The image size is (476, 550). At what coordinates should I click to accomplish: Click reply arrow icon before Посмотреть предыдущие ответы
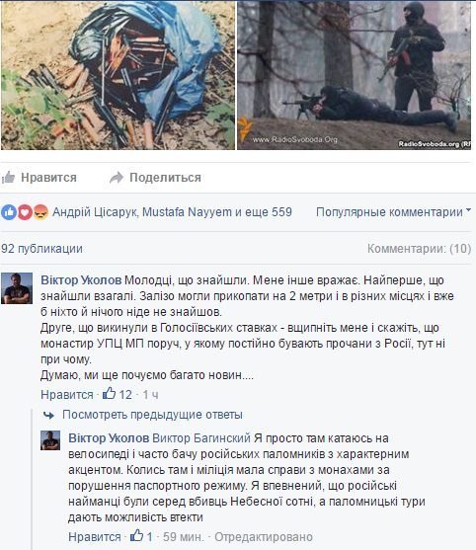pyautogui.click(x=48, y=416)
